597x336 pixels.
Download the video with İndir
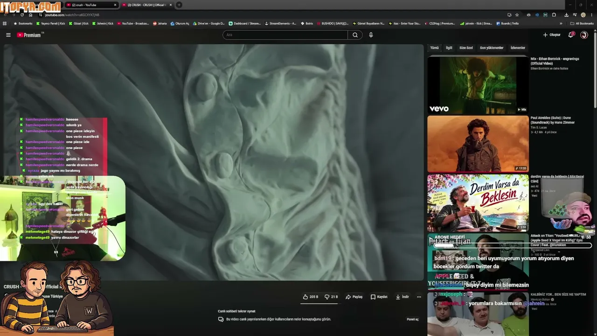pyautogui.click(x=402, y=297)
